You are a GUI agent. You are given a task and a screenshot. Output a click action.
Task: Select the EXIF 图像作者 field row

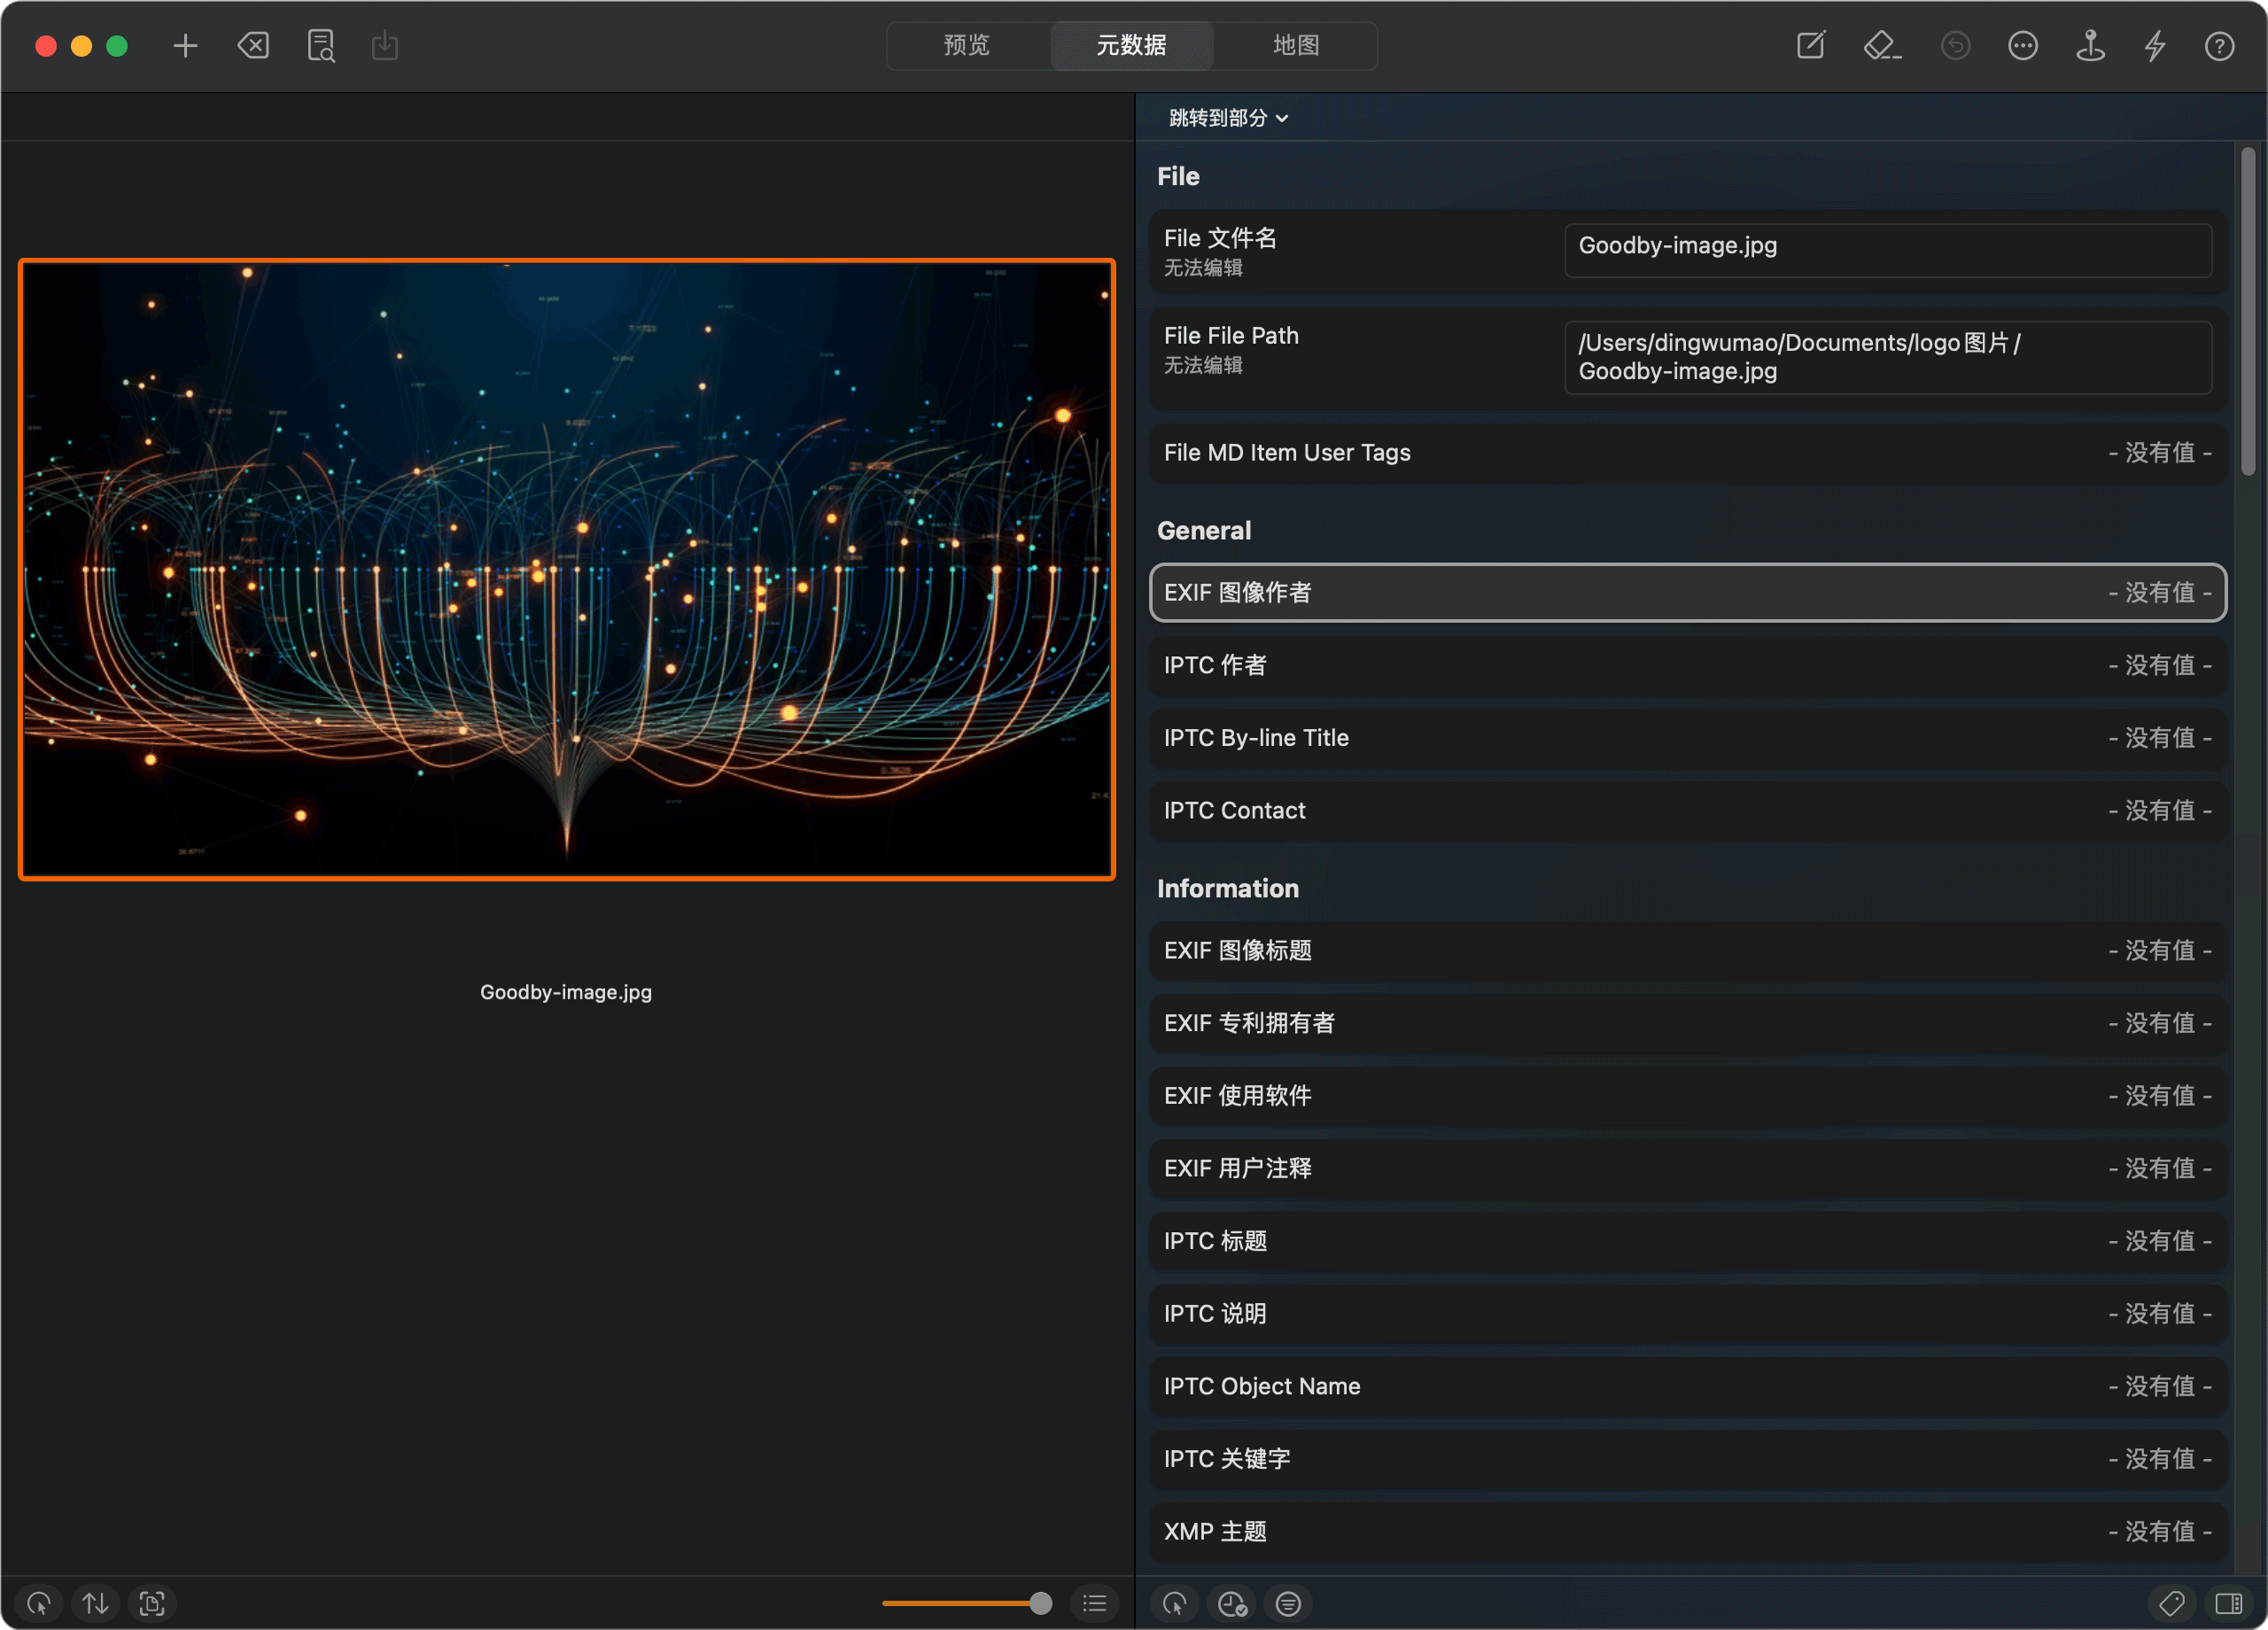(x=1687, y=593)
